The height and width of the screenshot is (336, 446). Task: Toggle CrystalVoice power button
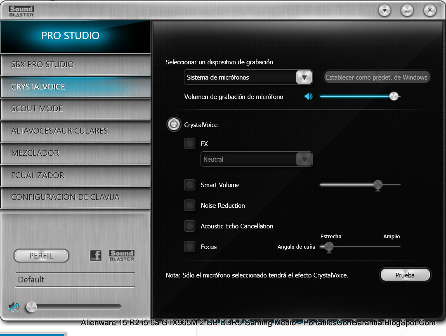point(174,125)
